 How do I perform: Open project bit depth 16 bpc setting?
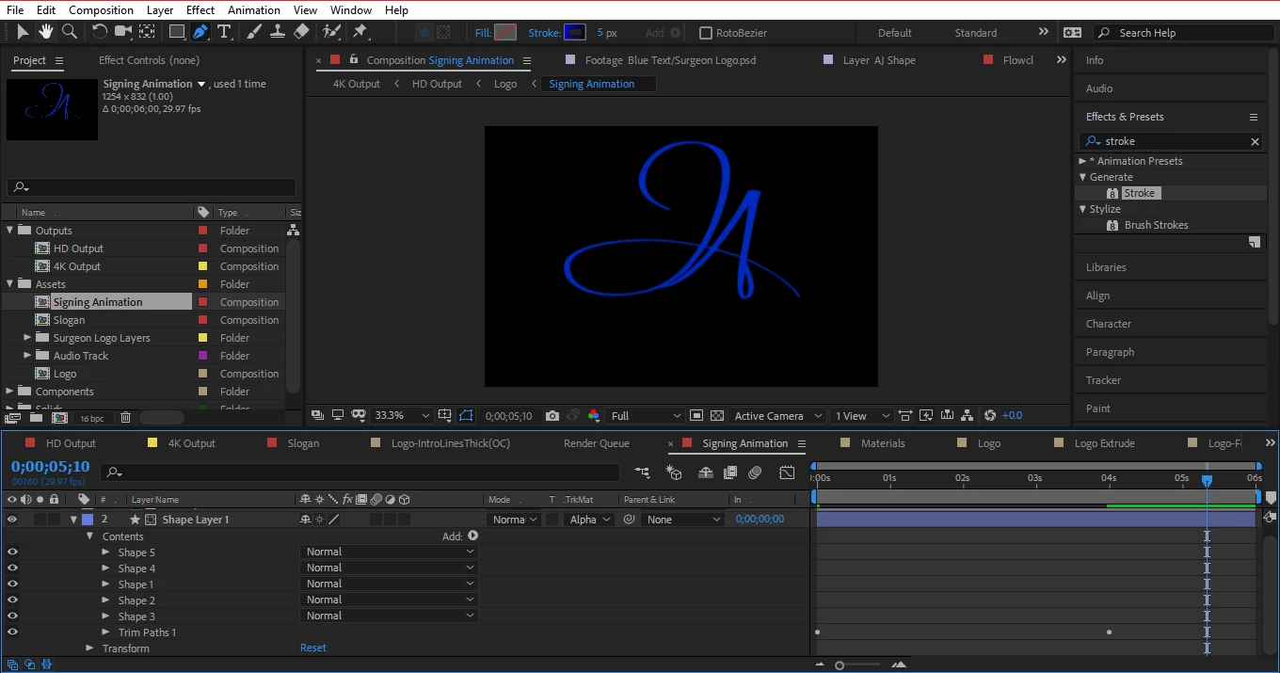coord(92,418)
